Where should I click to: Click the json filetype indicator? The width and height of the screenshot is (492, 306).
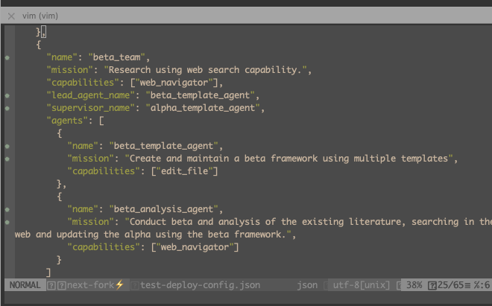tap(307, 285)
